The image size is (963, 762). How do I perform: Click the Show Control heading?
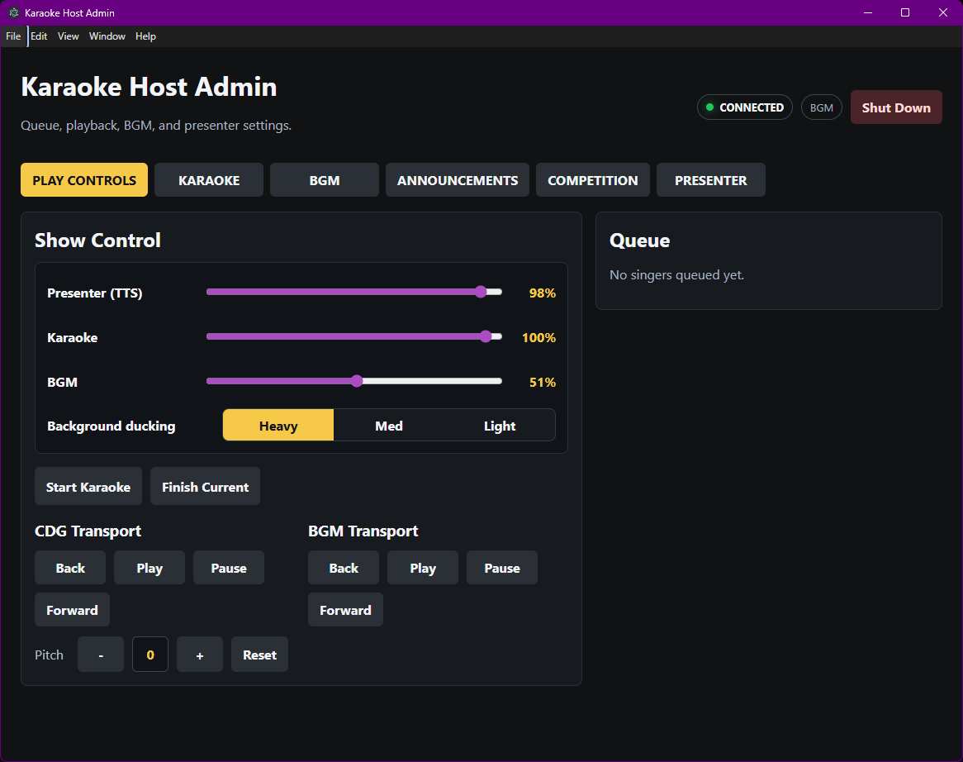[97, 241]
